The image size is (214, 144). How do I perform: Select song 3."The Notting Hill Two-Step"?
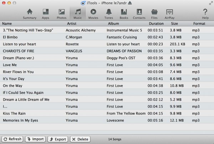point(28,30)
